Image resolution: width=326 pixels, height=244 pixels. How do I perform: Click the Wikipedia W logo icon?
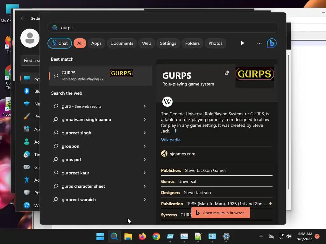click(x=167, y=101)
